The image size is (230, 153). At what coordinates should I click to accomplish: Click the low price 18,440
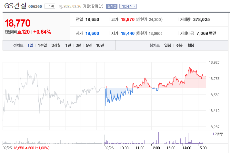pos(128,33)
